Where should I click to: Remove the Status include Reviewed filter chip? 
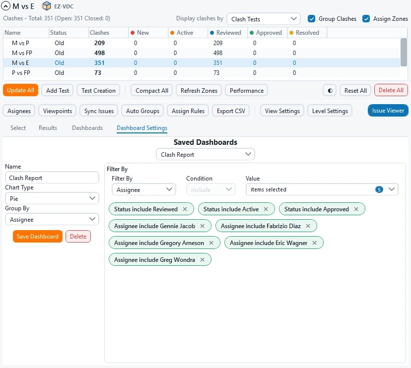[x=185, y=209]
